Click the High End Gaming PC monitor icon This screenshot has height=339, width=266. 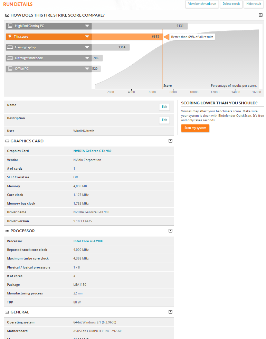click(x=10, y=26)
